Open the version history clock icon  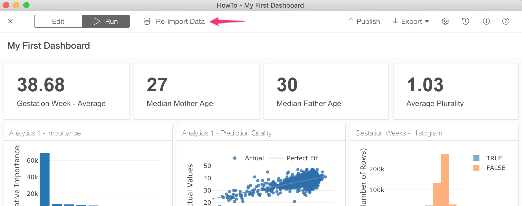point(465,21)
